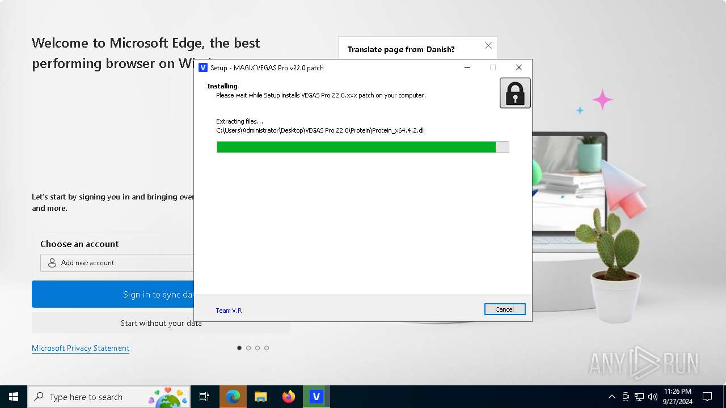
Task: Open the notification center icon
Action: [x=707, y=397]
